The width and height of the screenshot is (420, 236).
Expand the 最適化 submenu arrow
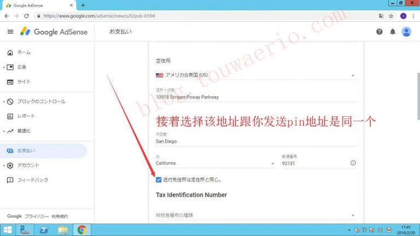pos(4,131)
